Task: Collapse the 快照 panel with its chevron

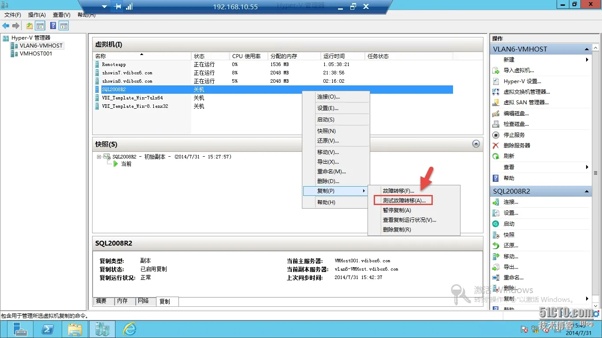Action: point(476,143)
